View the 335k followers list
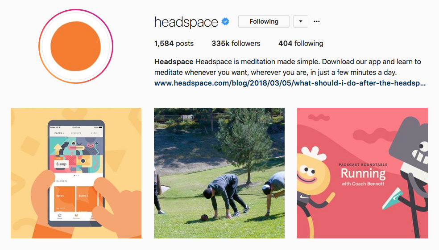The width and height of the screenshot is (439, 250). click(236, 43)
